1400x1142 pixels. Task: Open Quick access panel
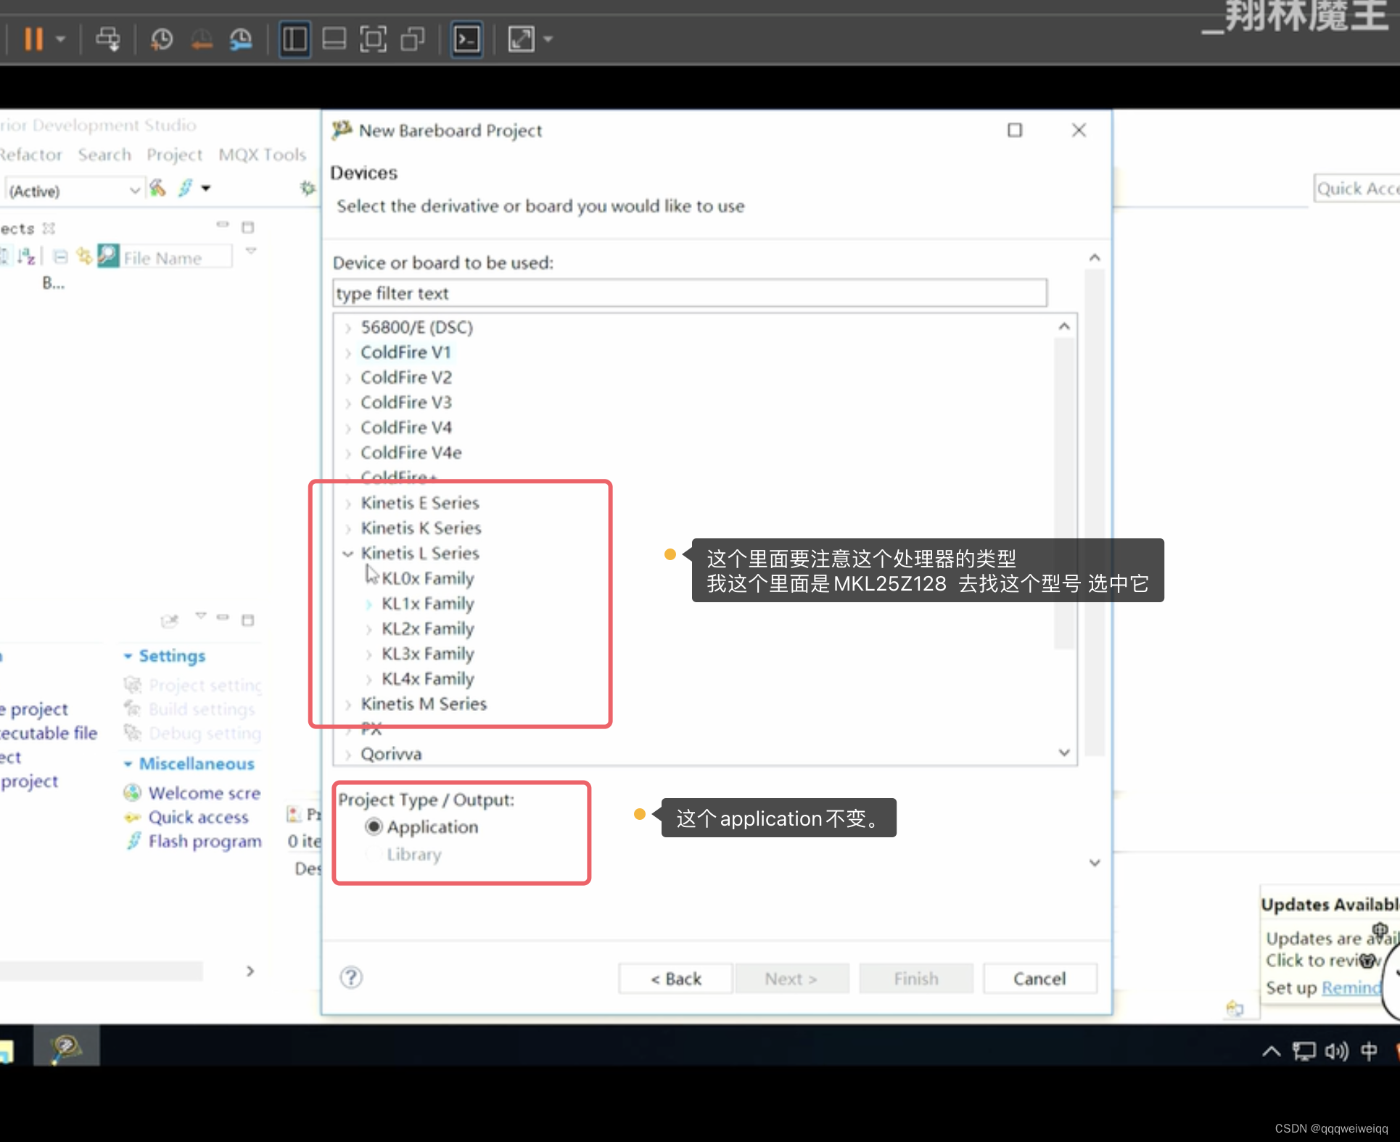[196, 817]
